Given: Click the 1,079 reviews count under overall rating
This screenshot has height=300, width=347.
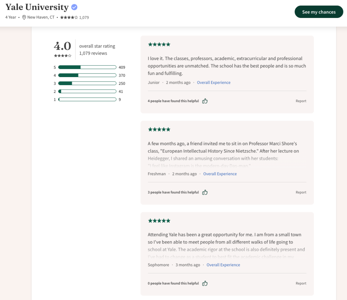Looking at the screenshot, I should point(93,53).
